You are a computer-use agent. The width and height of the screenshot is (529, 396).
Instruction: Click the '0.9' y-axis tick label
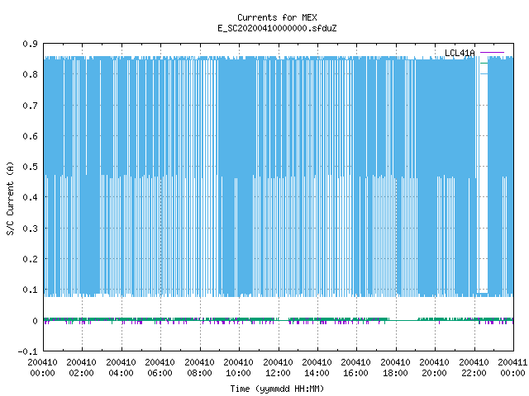pyautogui.click(x=30, y=44)
